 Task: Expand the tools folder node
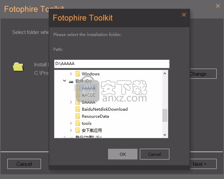point(71,123)
